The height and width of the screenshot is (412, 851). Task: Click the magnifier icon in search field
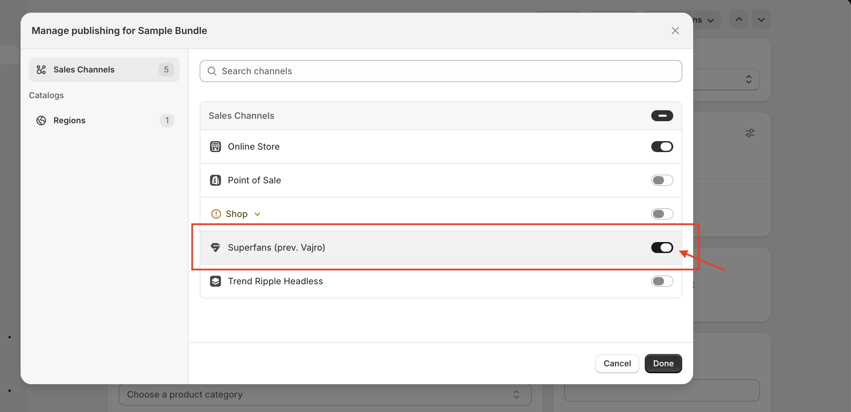(212, 71)
